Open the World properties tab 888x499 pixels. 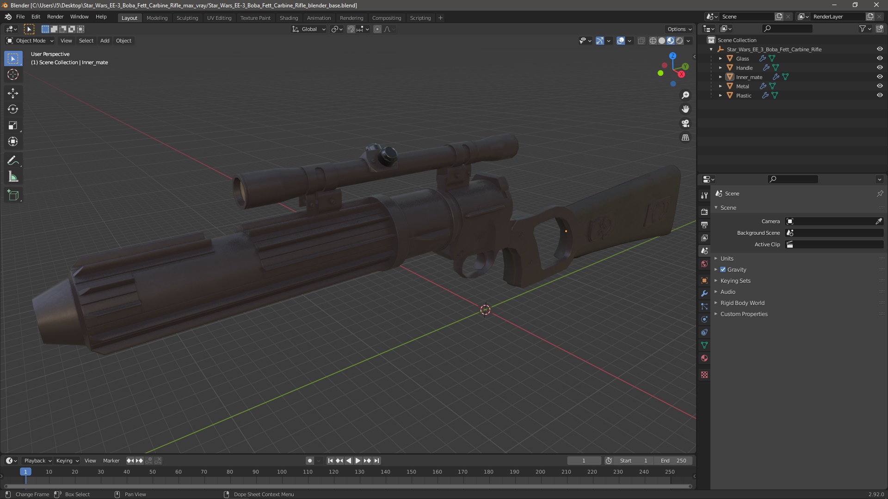(704, 264)
